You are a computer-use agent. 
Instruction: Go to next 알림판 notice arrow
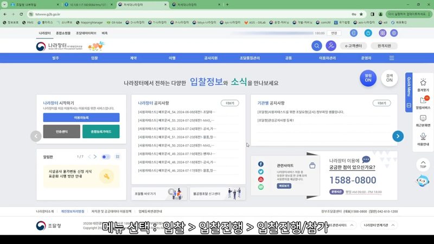tap(95, 157)
